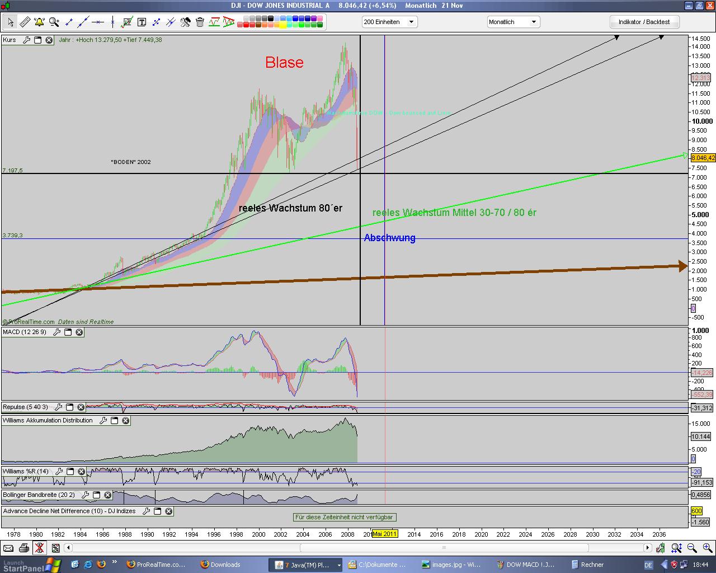The width and height of the screenshot is (716, 573).
Task: Open the alarm bell alert tool
Action: click(40, 22)
